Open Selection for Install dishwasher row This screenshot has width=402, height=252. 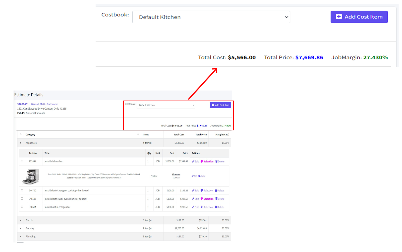207,161
